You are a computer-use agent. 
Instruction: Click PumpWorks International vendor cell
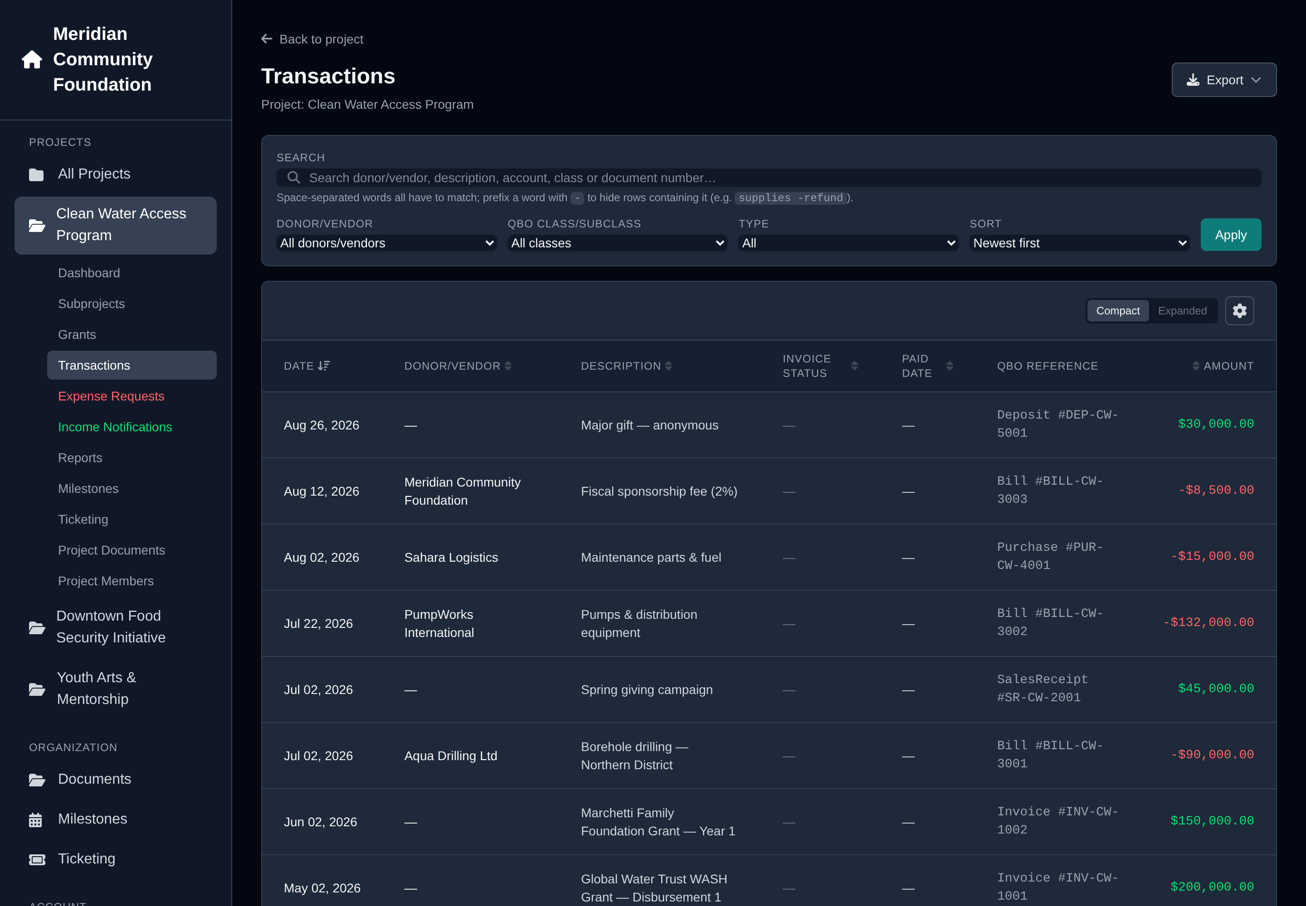(x=439, y=623)
